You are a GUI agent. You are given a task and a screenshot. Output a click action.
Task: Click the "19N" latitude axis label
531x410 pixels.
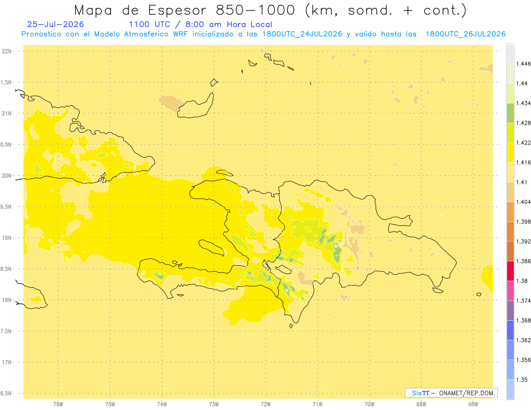click(8, 238)
